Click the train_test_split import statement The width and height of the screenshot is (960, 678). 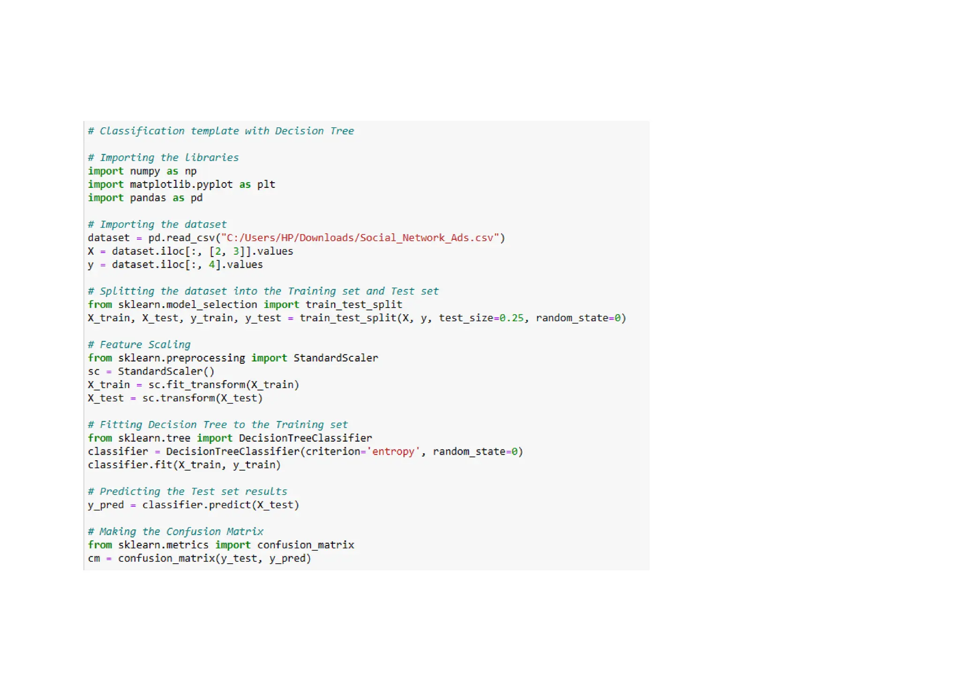245,305
